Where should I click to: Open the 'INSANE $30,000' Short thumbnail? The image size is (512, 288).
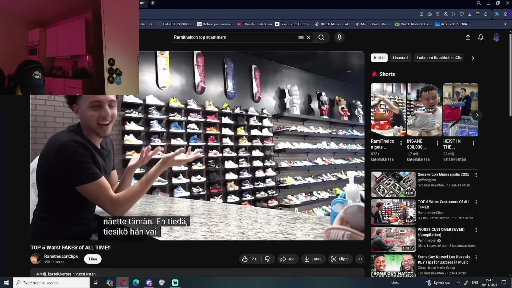(424, 110)
